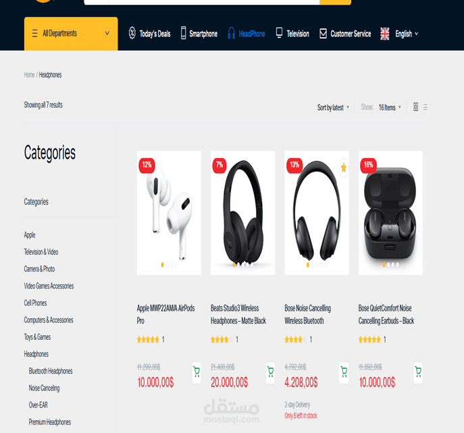Click the UK flag language icon
464x433 pixels.
point(385,34)
